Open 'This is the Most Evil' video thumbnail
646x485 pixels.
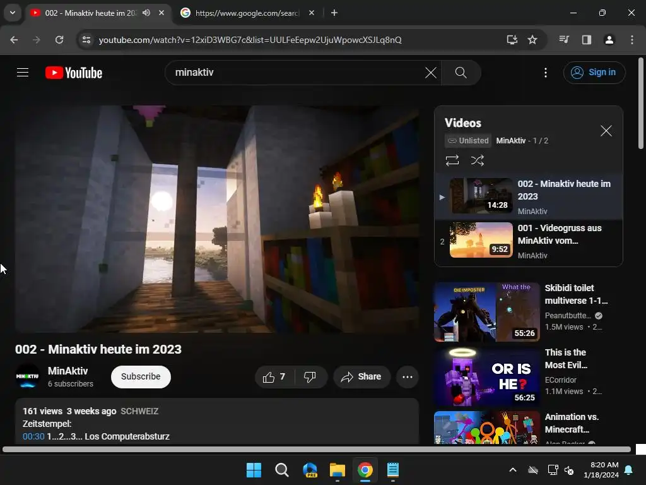click(x=486, y=376)
